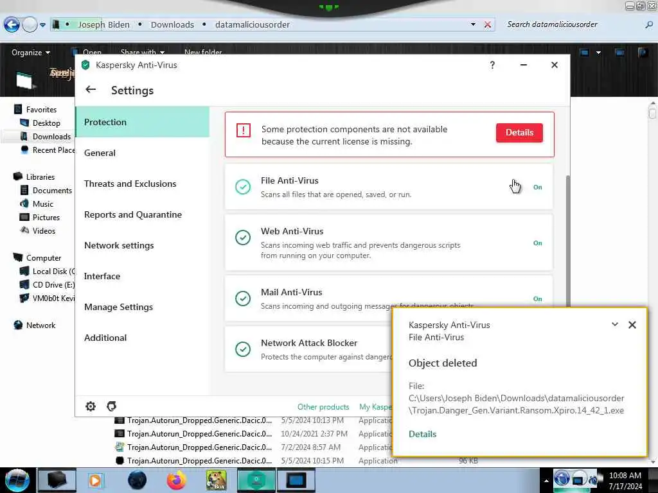Viewport: 658px width, 493px height.
Task: Click the red X in address bar
Action: 488,25
